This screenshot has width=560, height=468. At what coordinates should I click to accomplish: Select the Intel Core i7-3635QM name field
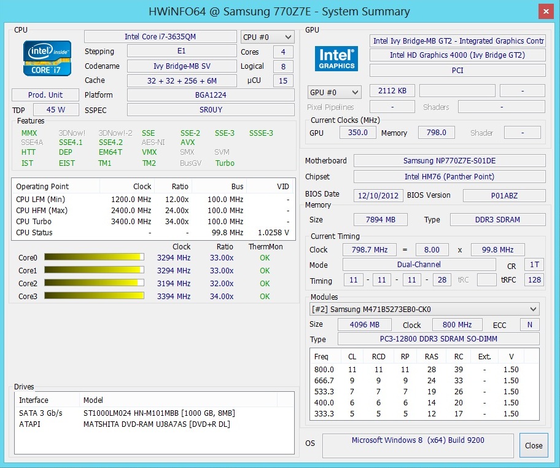point(160,36)
